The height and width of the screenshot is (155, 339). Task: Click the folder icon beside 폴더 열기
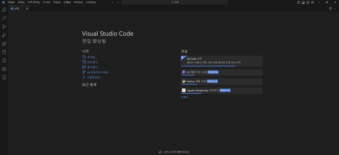[x=84, y=67]
